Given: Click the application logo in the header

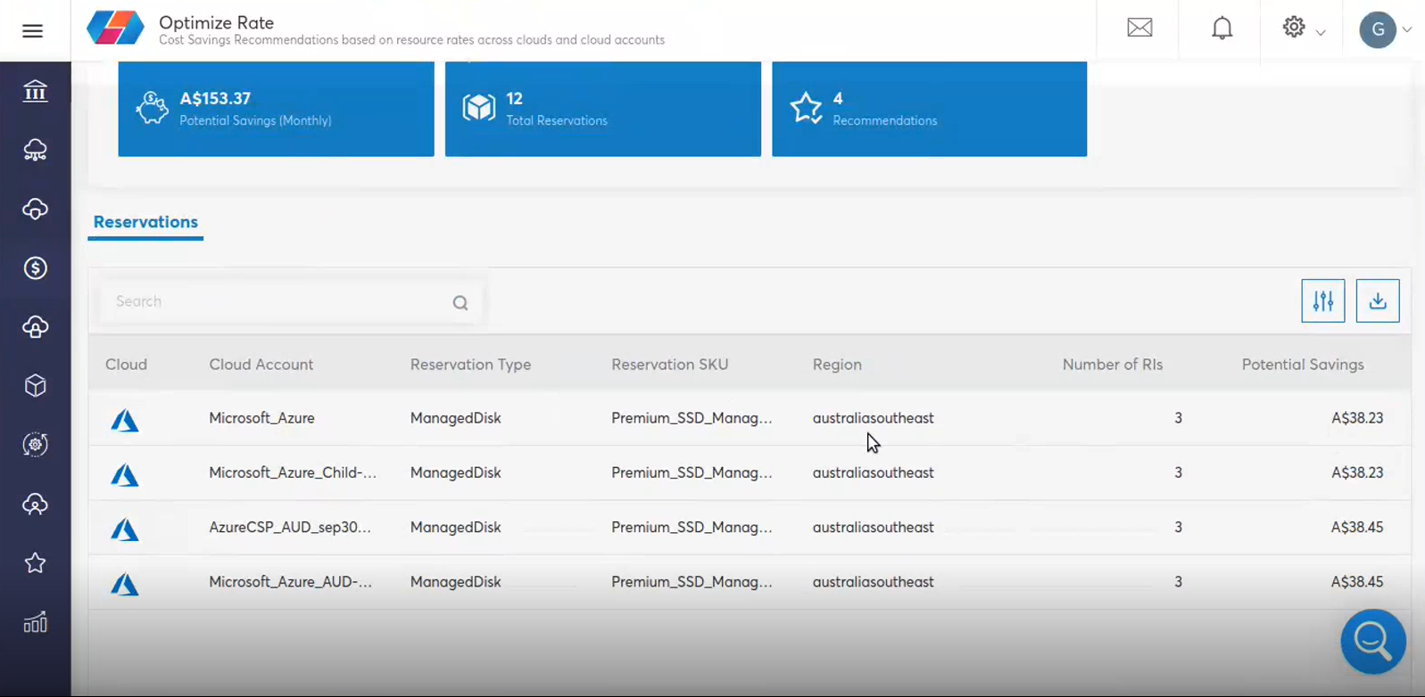Looking at the screenshot, I should coord(115,28).
